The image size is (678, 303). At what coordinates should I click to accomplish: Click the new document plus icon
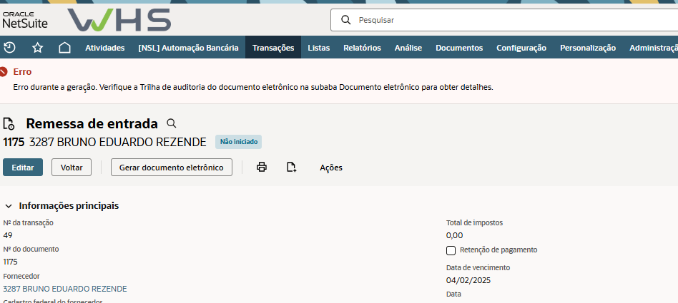pyautogui.click(x=291, y=168)
